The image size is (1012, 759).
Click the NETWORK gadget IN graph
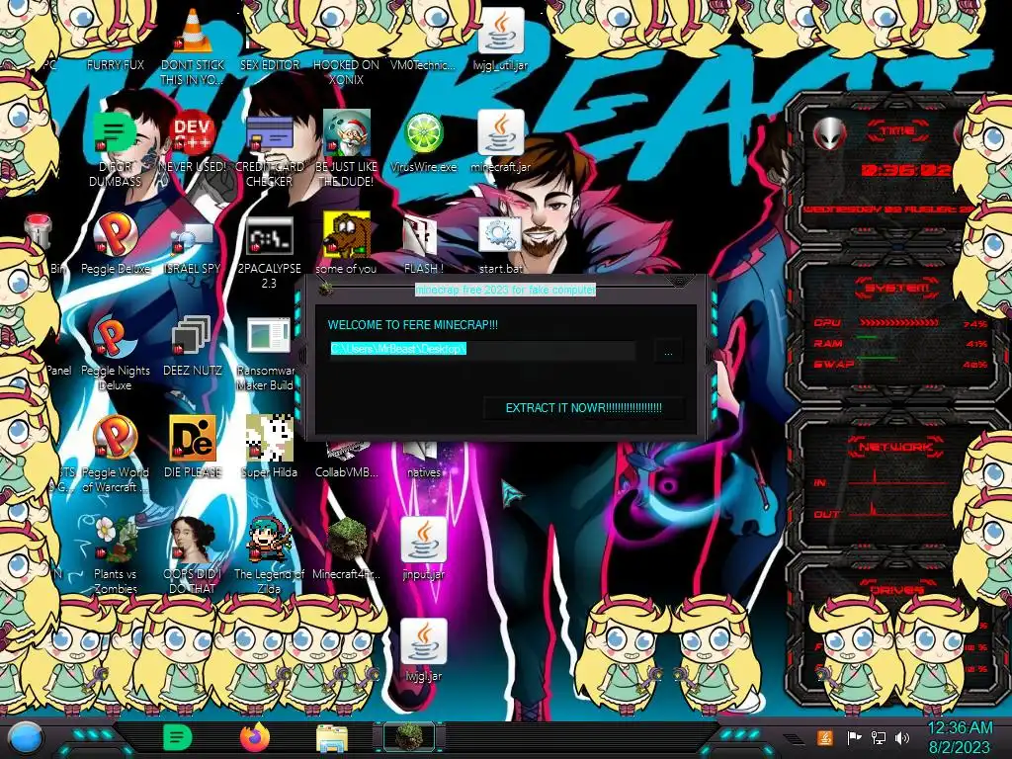[x=898, y=478]
